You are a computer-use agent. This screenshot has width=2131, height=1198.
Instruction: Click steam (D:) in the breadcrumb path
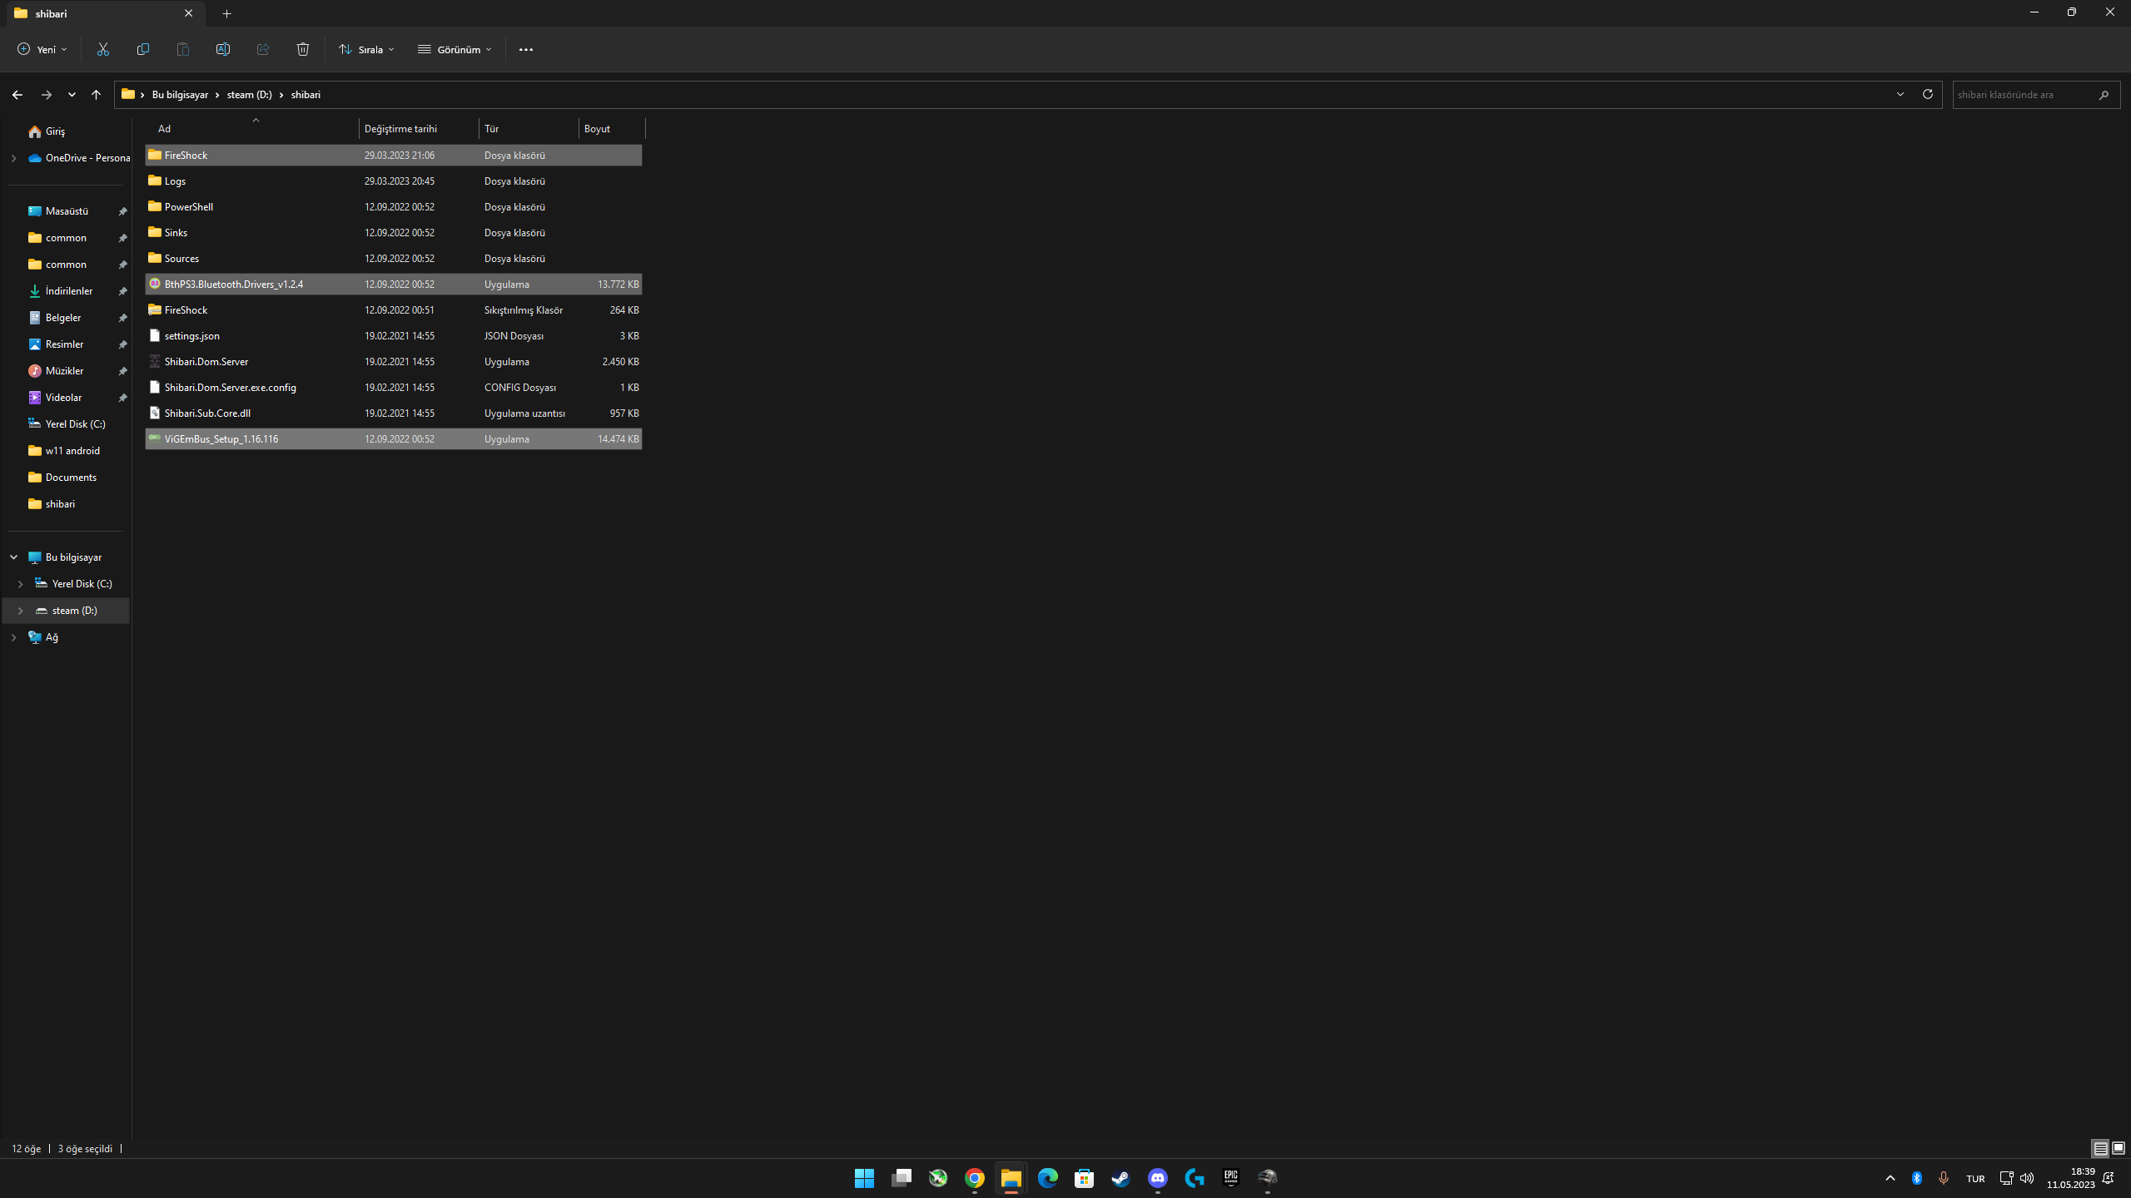pos(249,95)
